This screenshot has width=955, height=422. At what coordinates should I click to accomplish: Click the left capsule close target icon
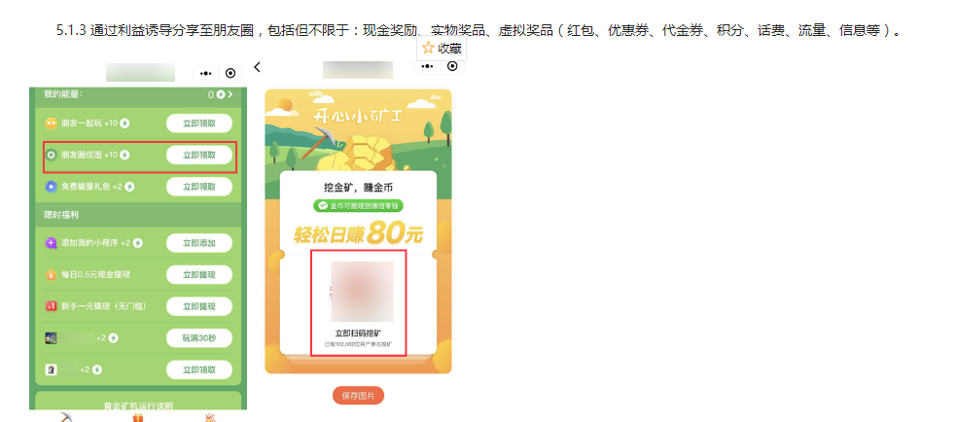pyautogui.click(x=230, y=73)
